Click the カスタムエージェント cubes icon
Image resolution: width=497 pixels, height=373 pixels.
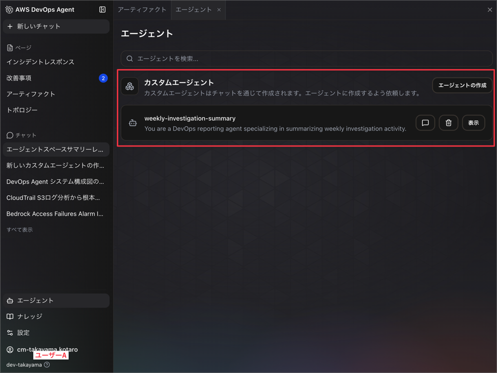[x=130, y=86]
